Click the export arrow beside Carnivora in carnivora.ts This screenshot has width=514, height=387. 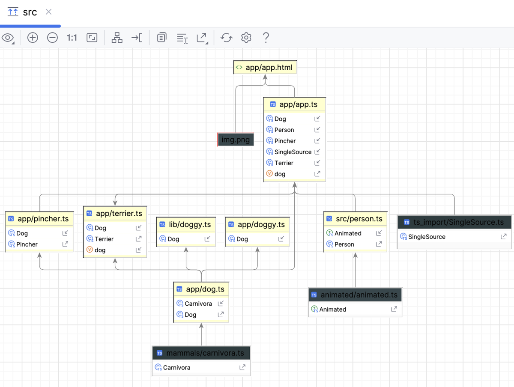click(242, 367)
